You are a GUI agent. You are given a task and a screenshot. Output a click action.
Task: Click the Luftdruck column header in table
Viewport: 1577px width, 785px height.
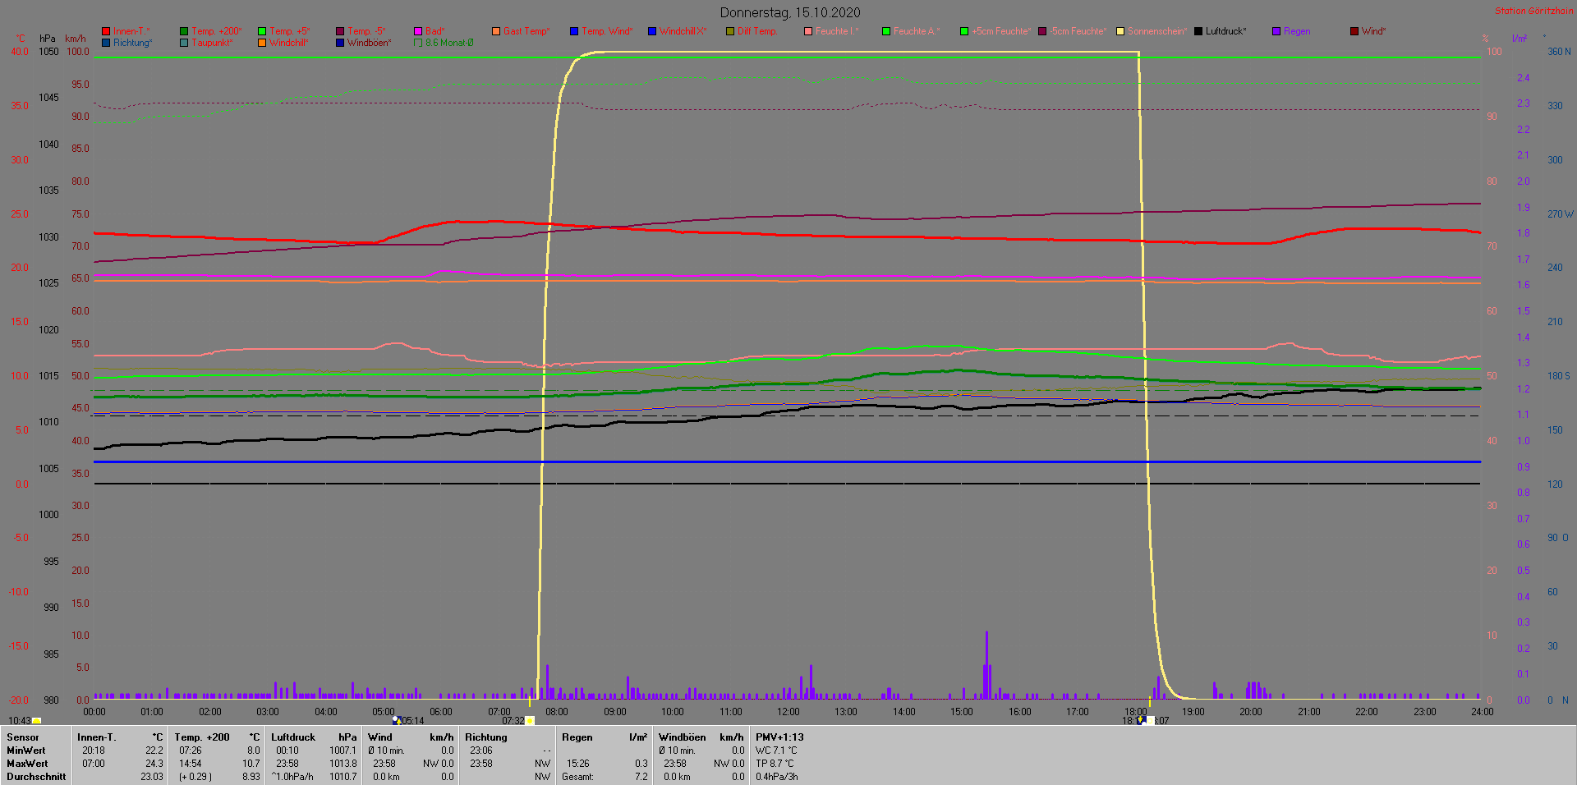click(293, 737)
